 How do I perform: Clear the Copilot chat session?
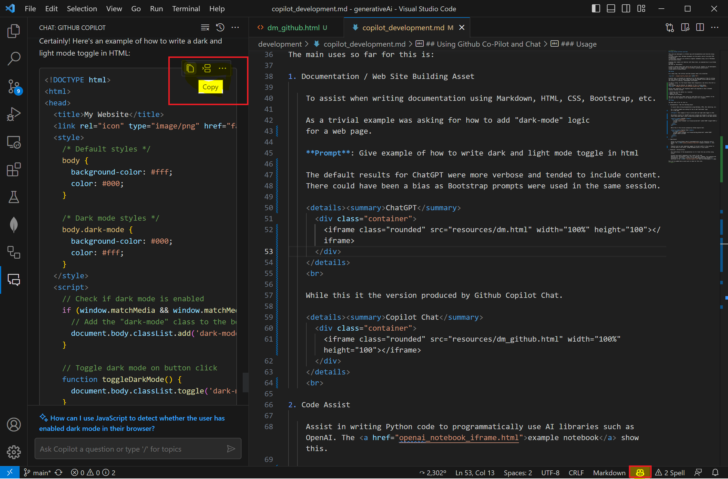pyautogui.click(x=205, y=28)
